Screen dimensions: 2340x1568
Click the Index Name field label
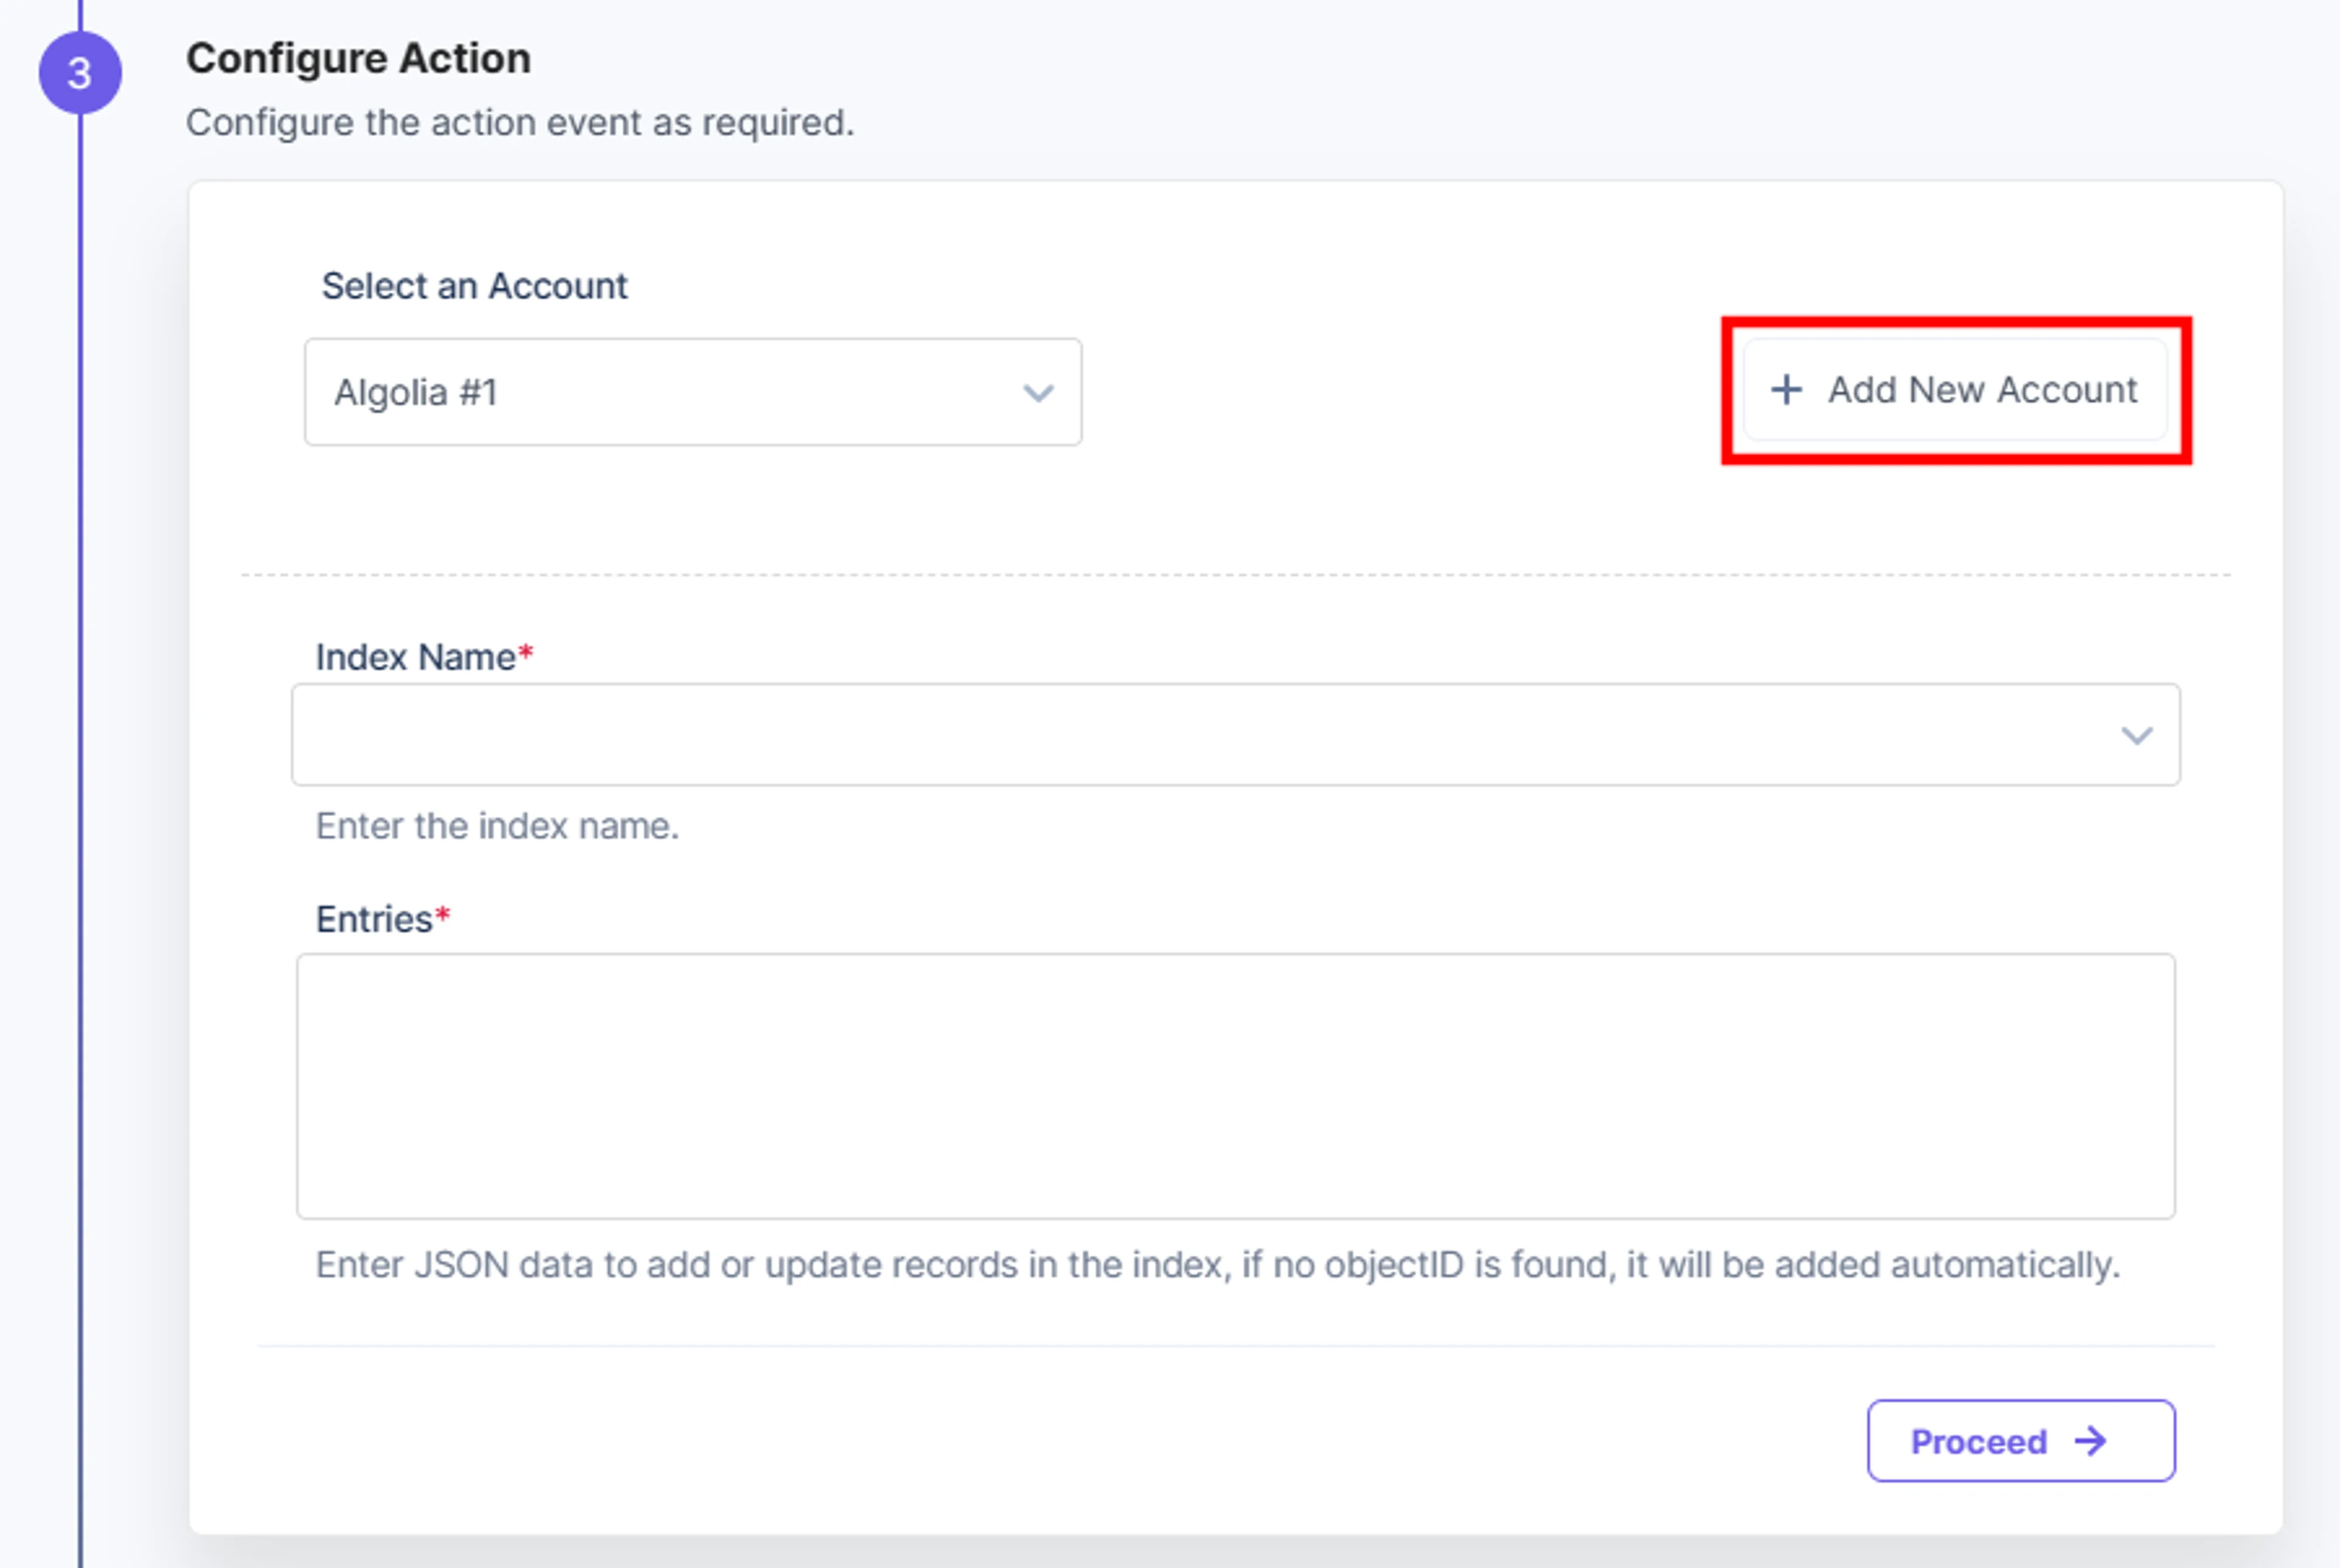pos(424,657)
